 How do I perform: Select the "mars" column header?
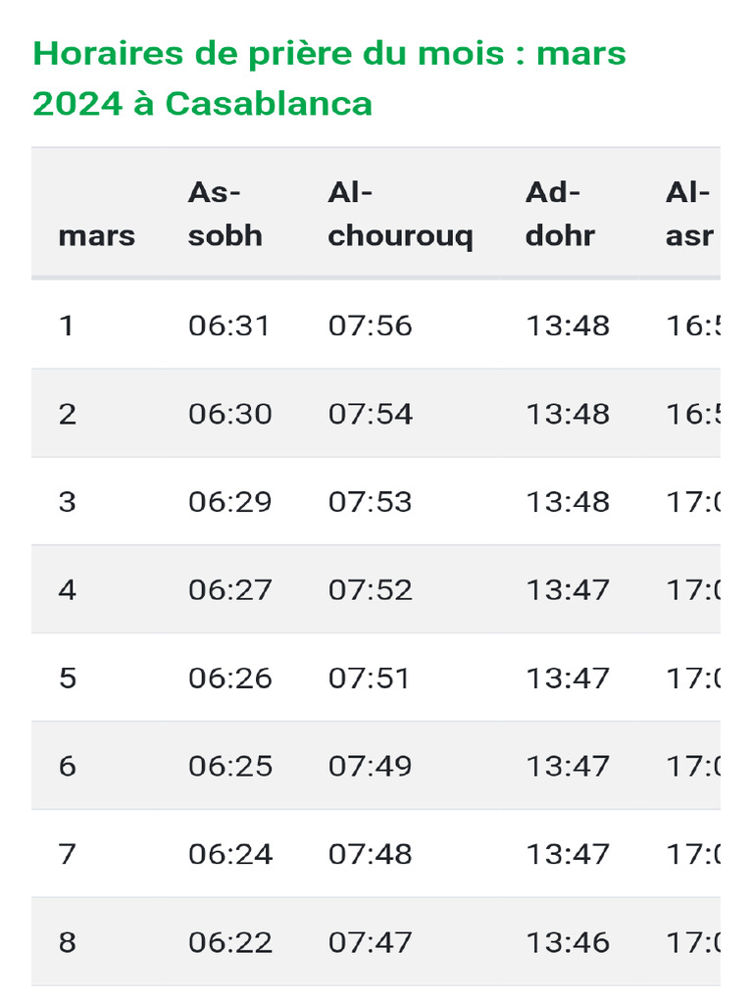tap(96, 236)
